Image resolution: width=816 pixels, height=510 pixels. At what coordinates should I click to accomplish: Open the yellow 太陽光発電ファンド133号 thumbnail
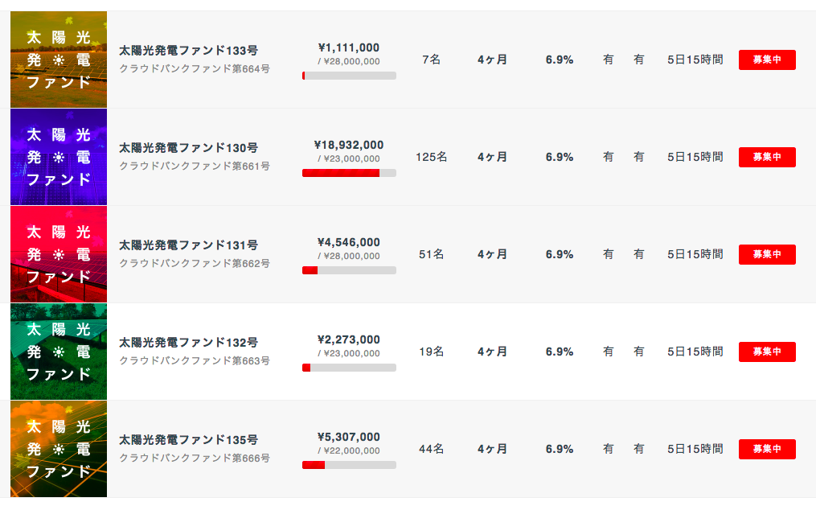coord(59,60)
